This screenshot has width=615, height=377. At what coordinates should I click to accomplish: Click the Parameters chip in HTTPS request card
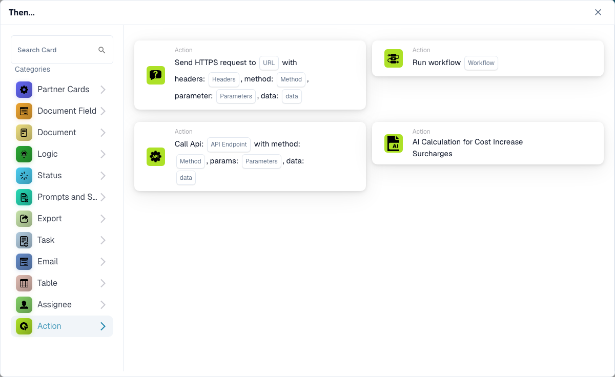coord(236,96)
